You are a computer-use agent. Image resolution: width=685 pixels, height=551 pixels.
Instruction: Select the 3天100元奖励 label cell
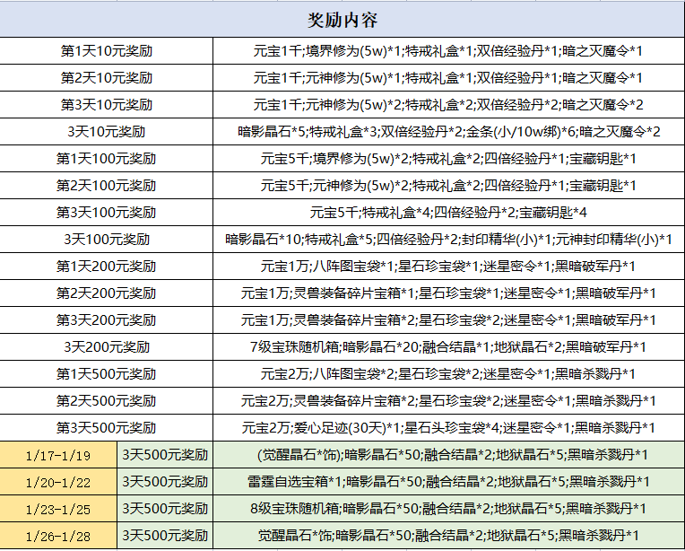pyautogui.click(x=107, y=240)
